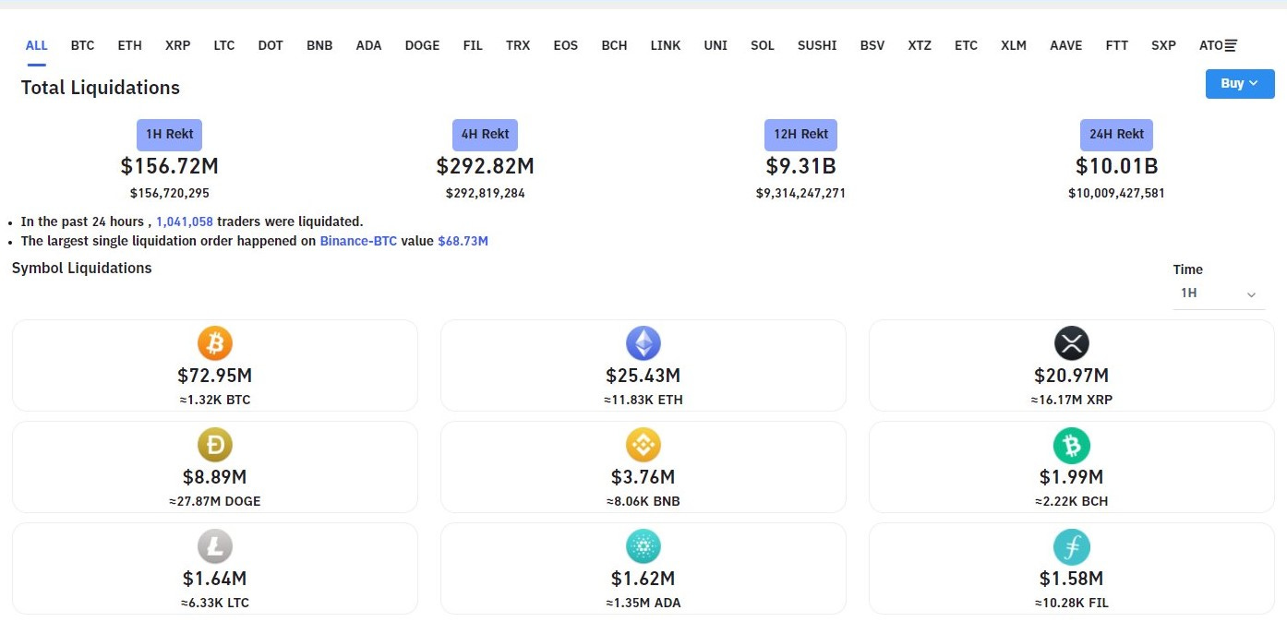The image size is (1287, 634).
Task: Click the 4H Rekt button
Action: (x=486, y=135)
